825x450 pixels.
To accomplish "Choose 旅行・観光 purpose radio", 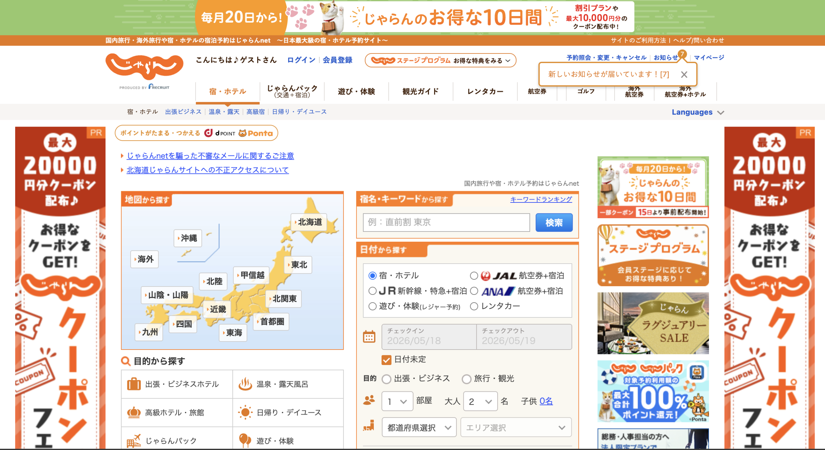I will [x=466, y=379].
